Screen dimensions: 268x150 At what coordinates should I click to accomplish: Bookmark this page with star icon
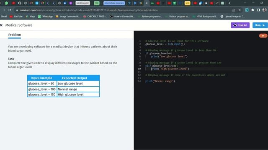click(x=240, y=10)
